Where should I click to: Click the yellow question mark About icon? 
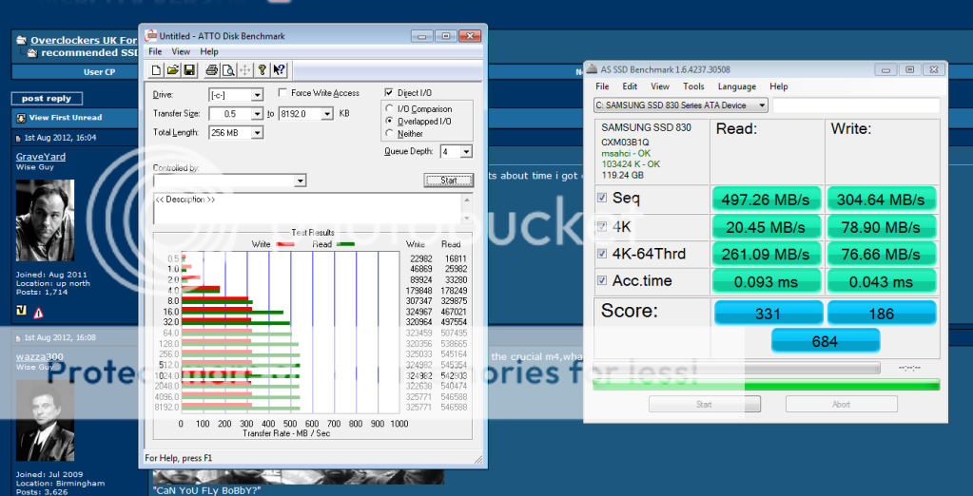tap(262, 69)
